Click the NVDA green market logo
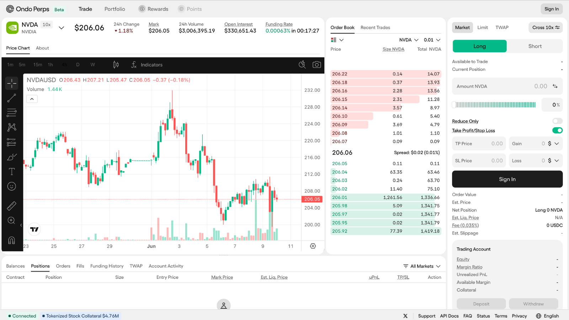 coord(12,28)
